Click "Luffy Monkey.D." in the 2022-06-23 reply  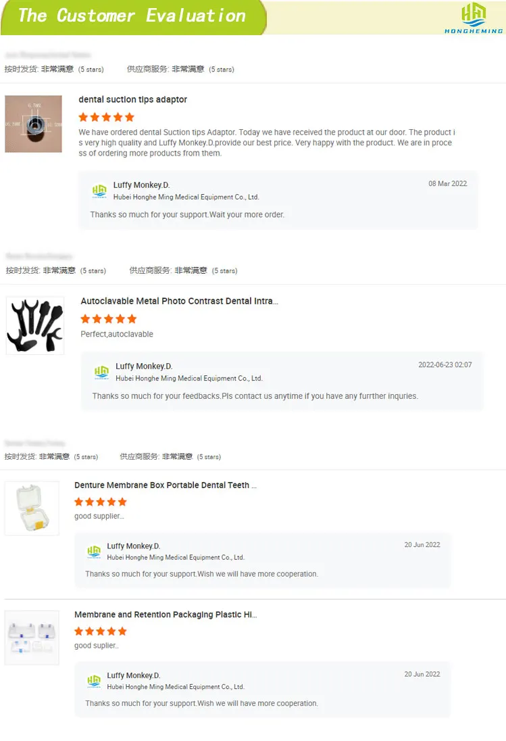click(144, 366)
